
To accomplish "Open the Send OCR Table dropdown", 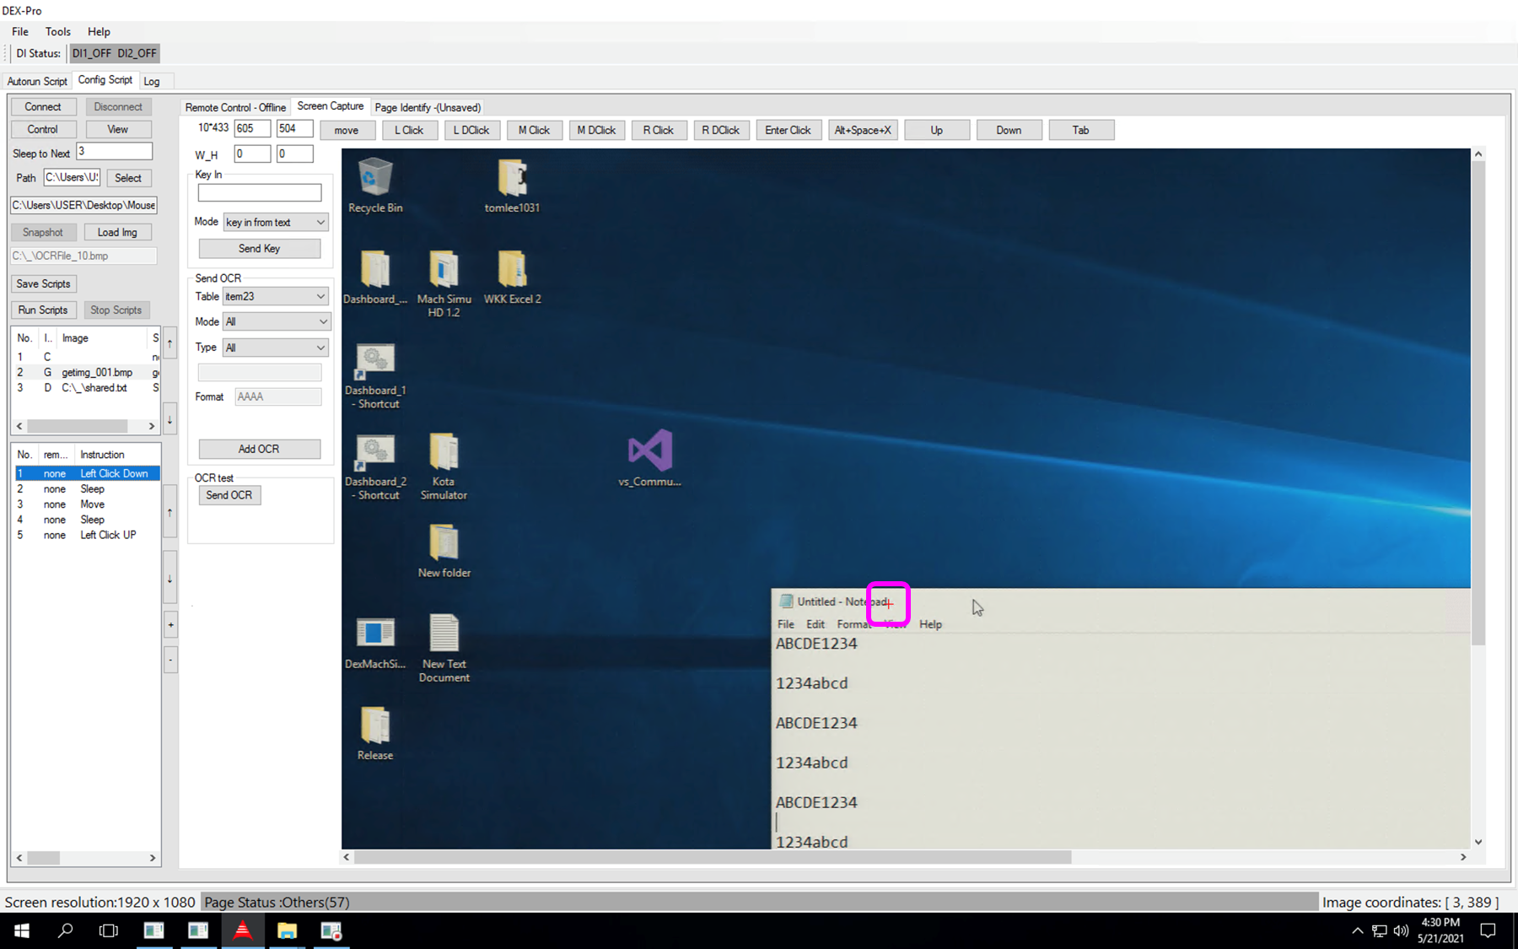I will [x=275, y=296].
